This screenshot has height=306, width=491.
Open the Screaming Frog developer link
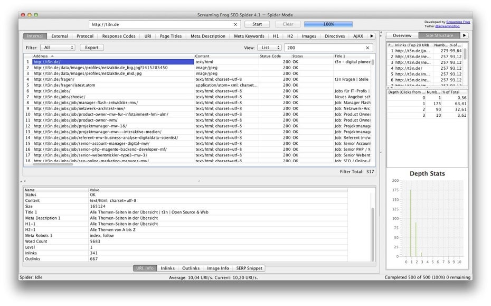(458, 22)
